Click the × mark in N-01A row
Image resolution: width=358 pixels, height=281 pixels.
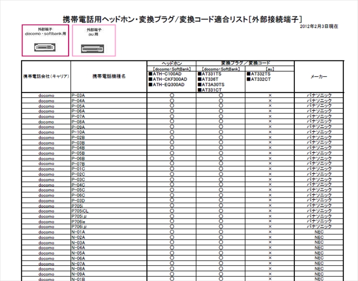[270, 232]
